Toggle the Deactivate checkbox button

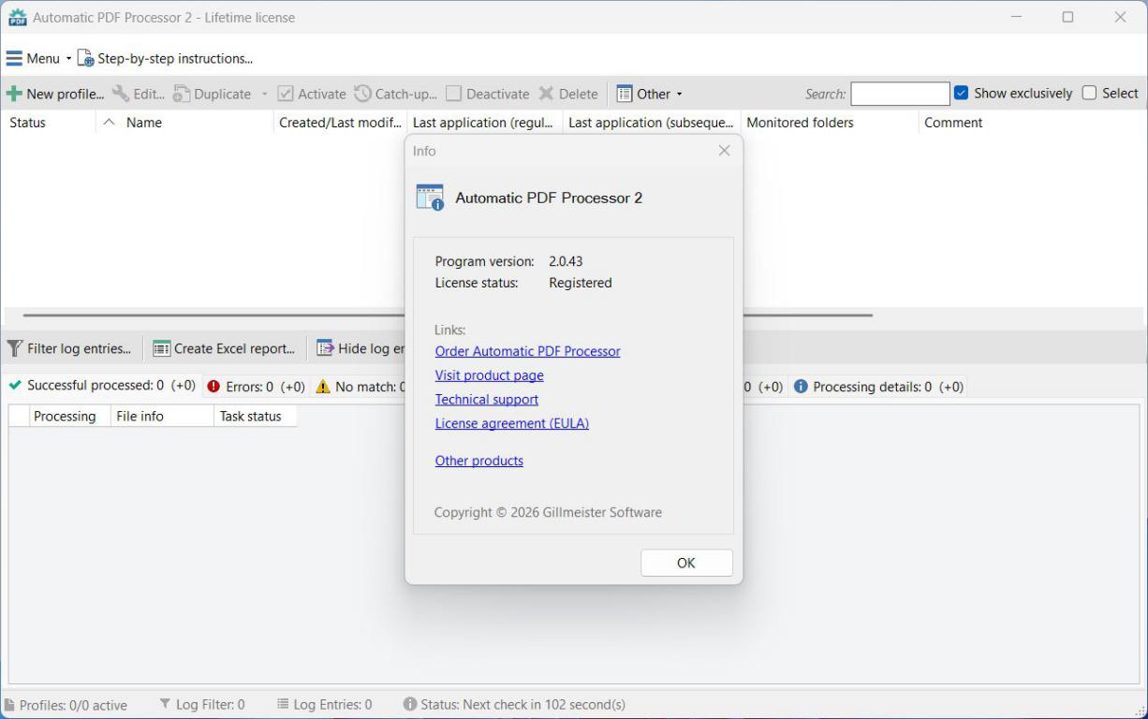(x=454, y=94)
